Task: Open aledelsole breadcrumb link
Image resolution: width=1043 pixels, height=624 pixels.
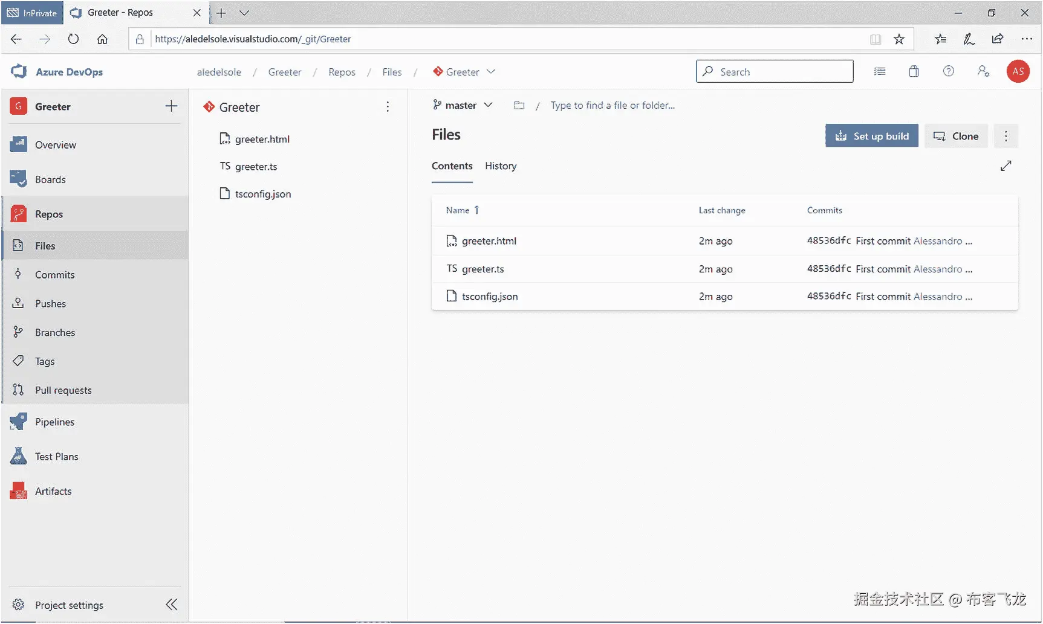Action: (219, 72)
